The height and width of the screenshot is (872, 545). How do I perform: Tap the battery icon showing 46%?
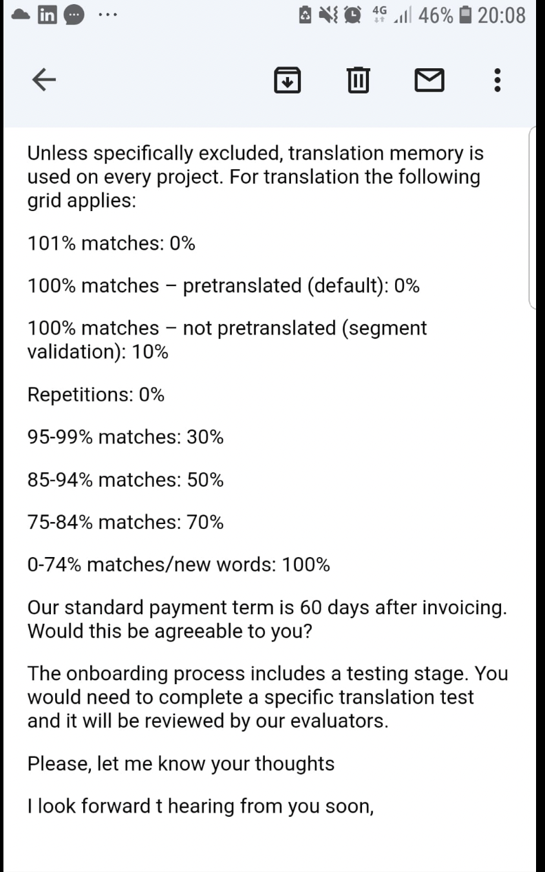click(466, 14)
